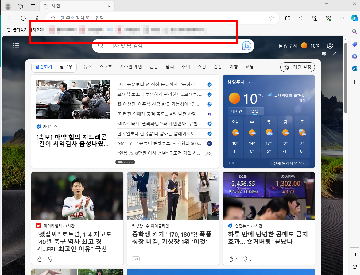
Task: Open the weather widget more options menu
Action: [305, 82]
